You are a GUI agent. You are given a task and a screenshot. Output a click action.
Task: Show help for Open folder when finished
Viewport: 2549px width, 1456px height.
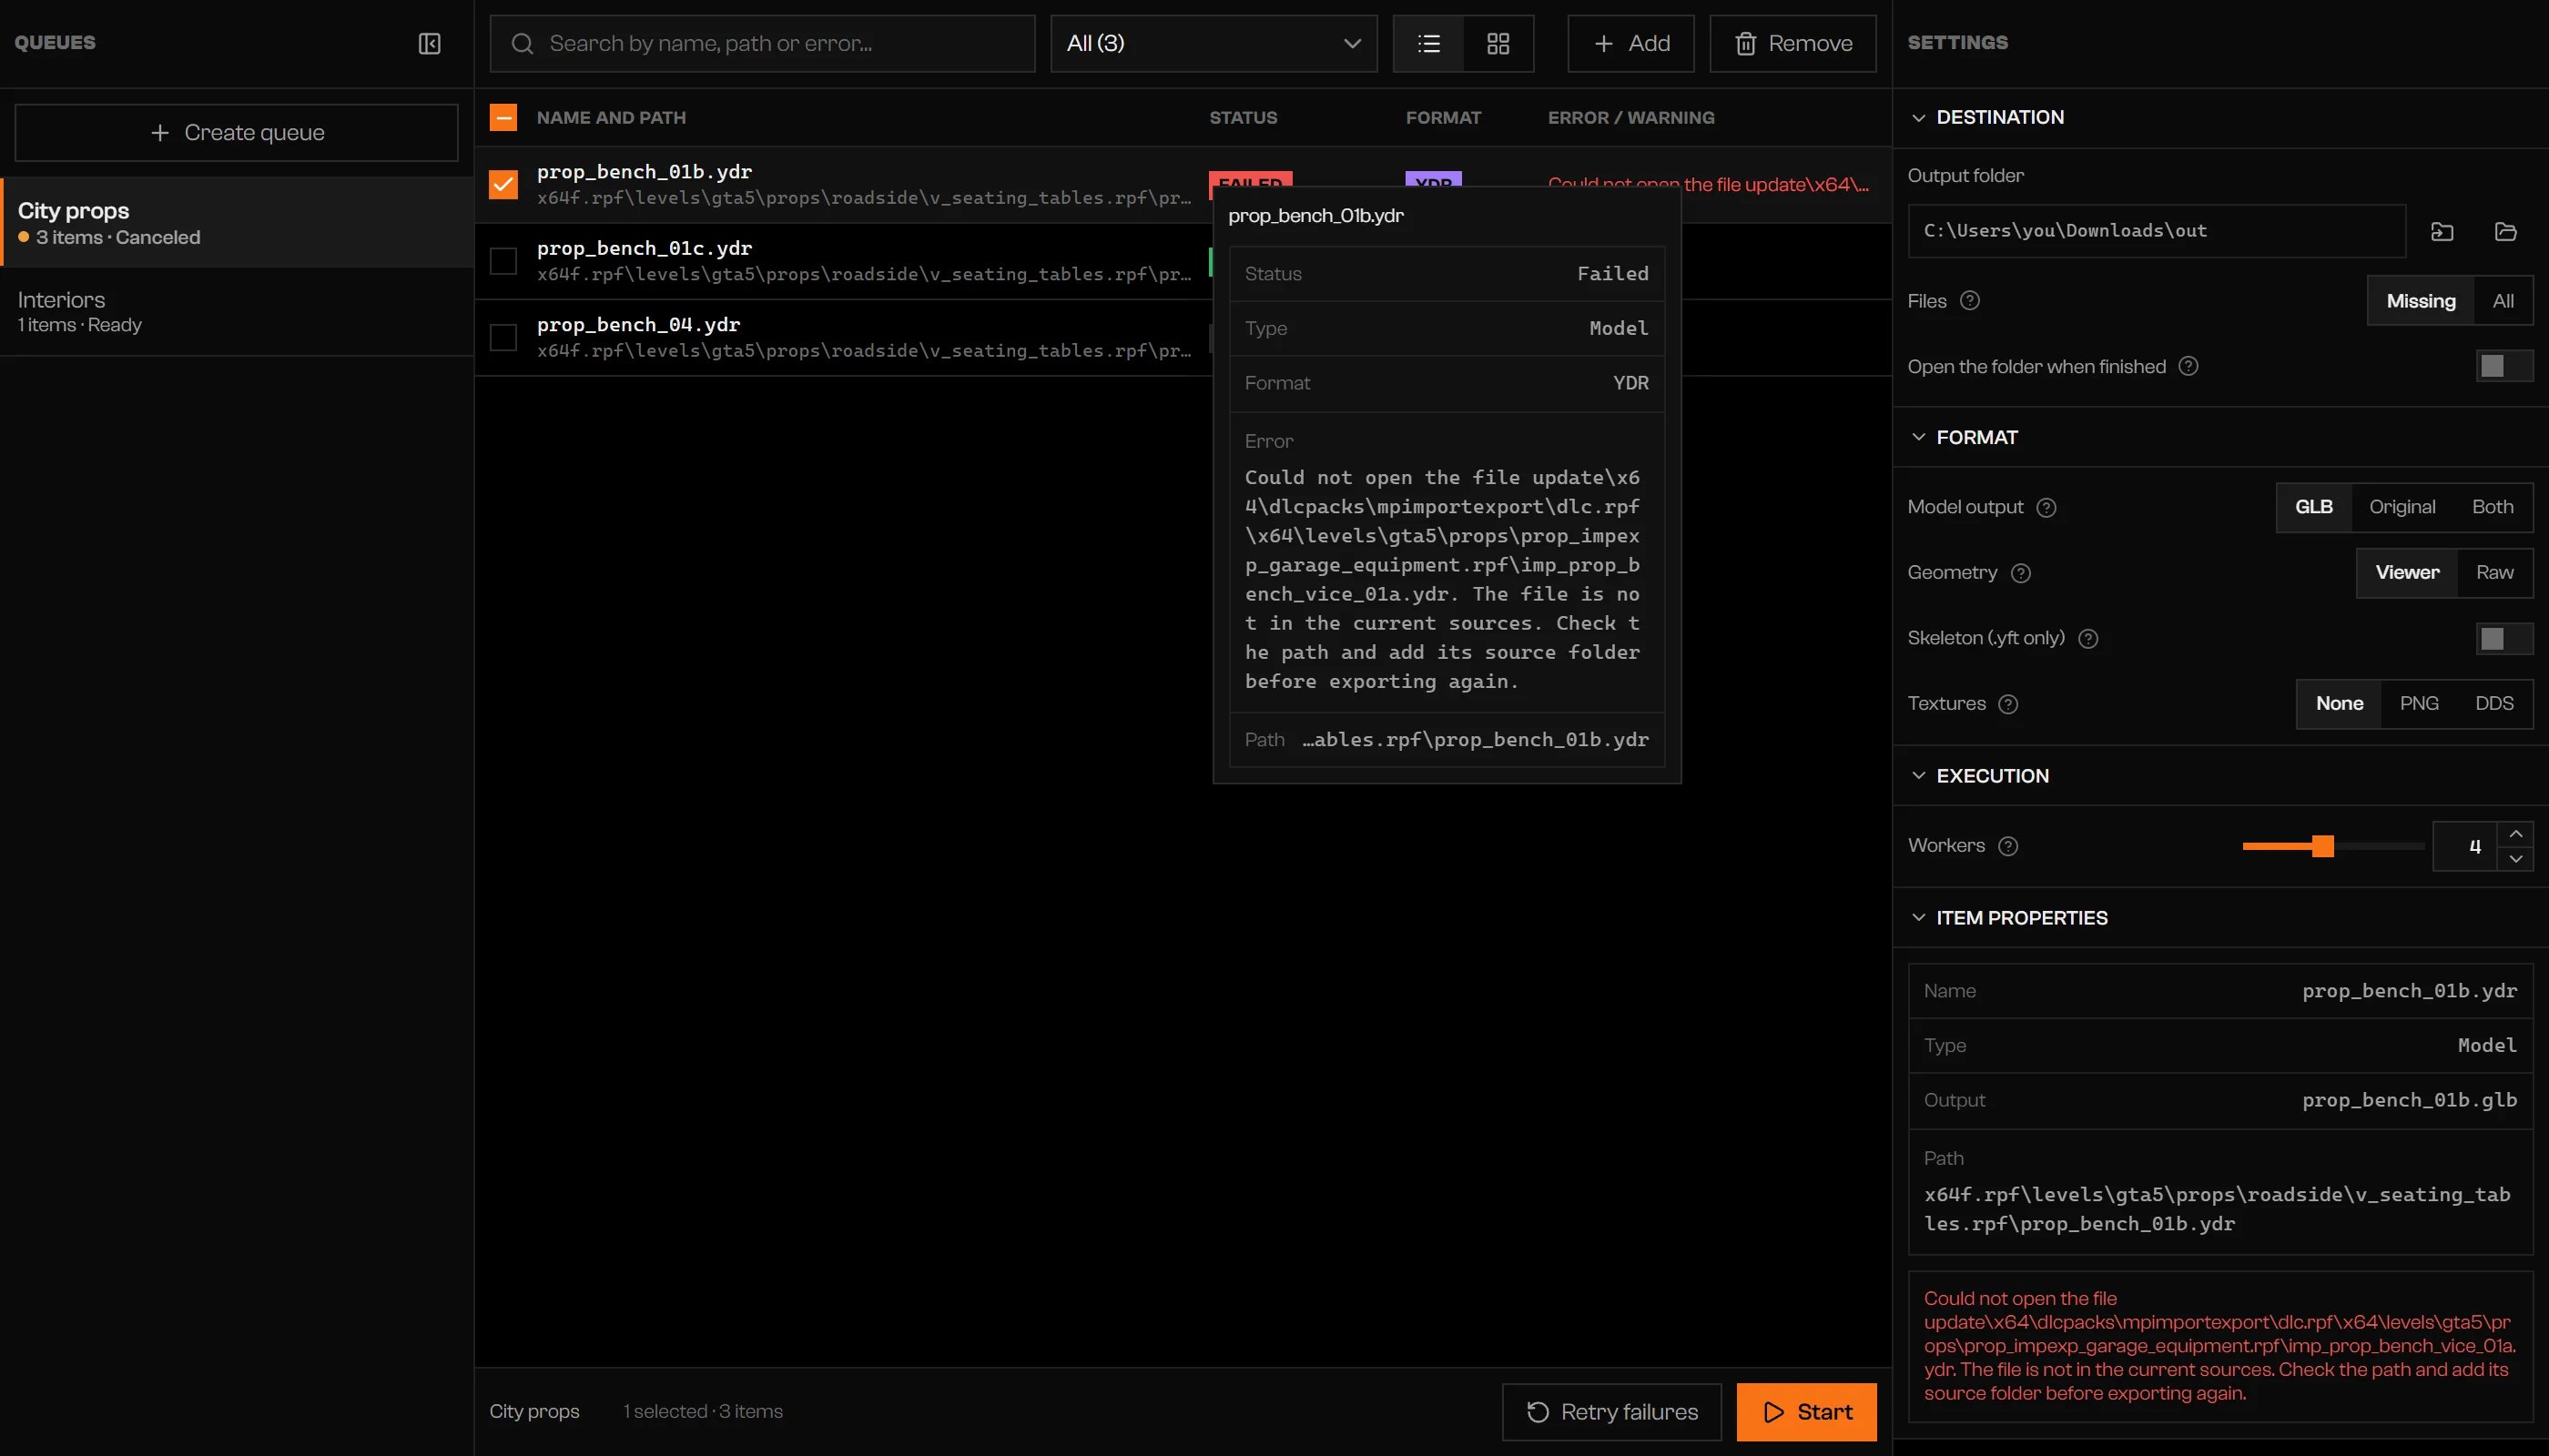(2188, 366)
